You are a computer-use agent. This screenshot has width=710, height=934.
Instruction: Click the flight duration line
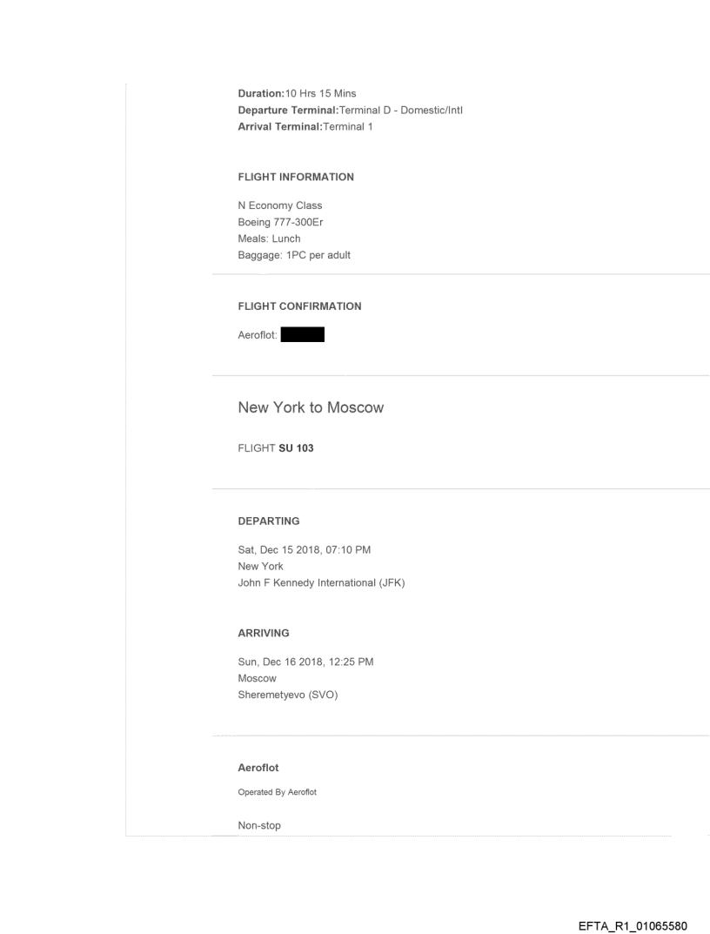(x=296, y=93)
